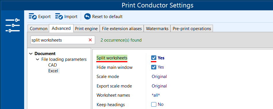Open the Pre-print operations tab
Image resolution: width=273 pixels, height=109 pixels.
click(x=192, y=29)
